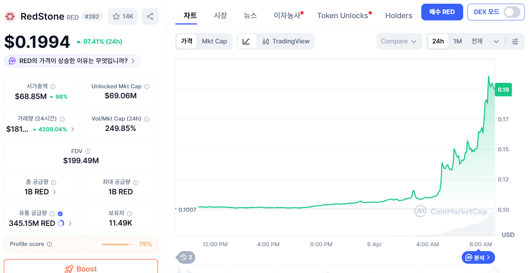
Task: Click the RedStone hexagon logo
Action: [10, 16]
